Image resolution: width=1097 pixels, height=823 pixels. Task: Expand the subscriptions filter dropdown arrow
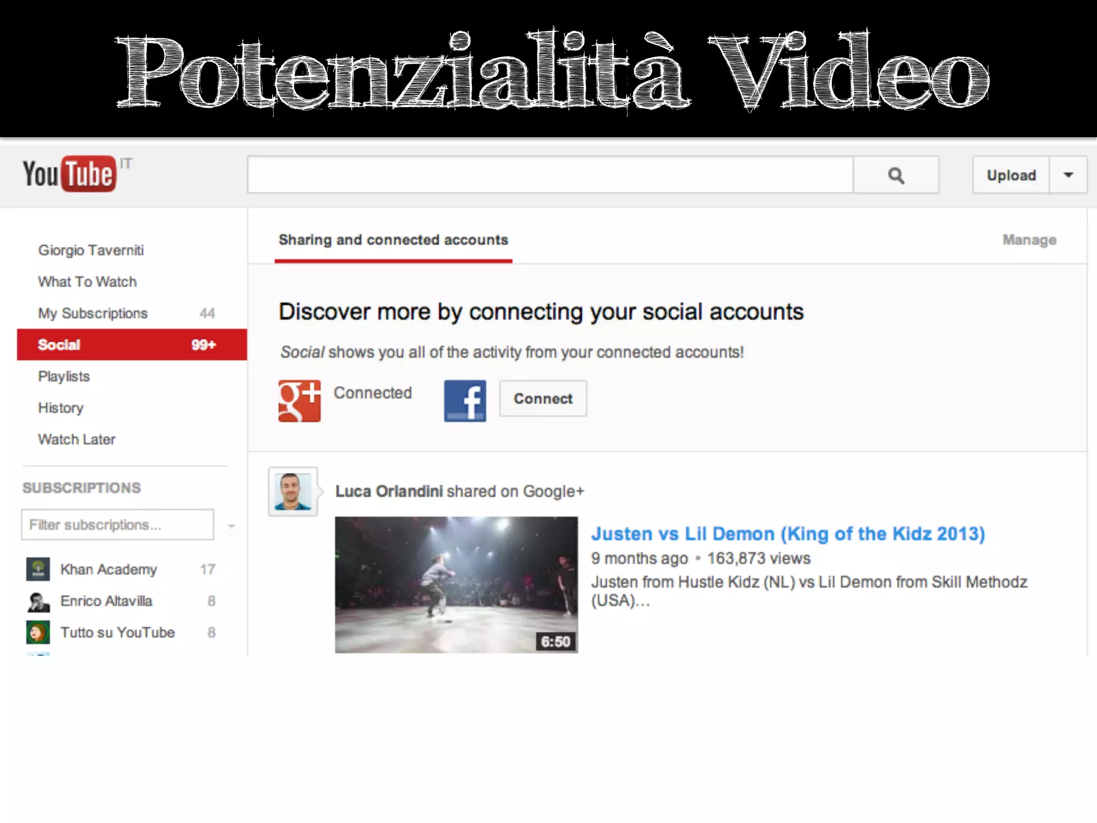point(231,526)
